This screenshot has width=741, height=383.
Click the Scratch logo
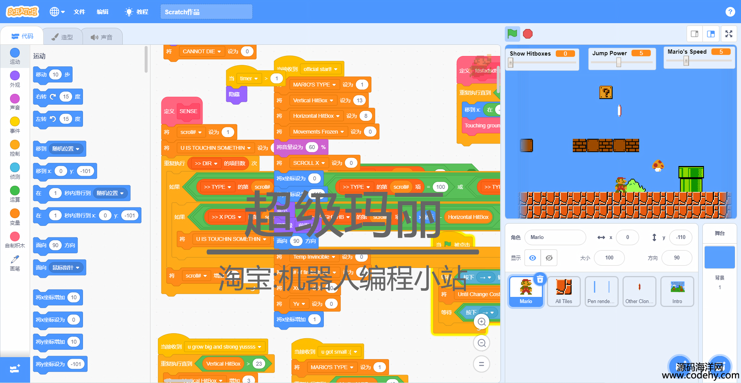point(23,12)
